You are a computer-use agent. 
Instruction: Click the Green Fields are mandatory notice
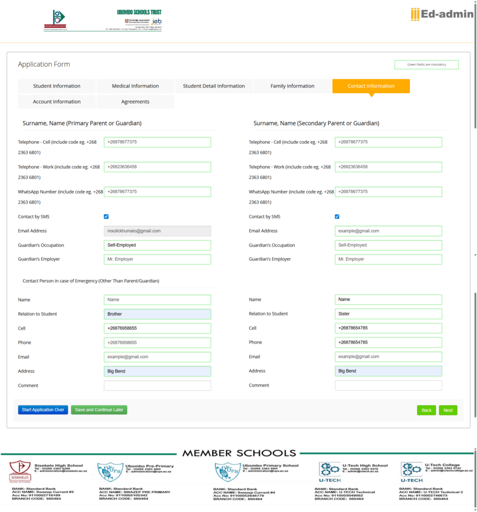coord(426,64)
